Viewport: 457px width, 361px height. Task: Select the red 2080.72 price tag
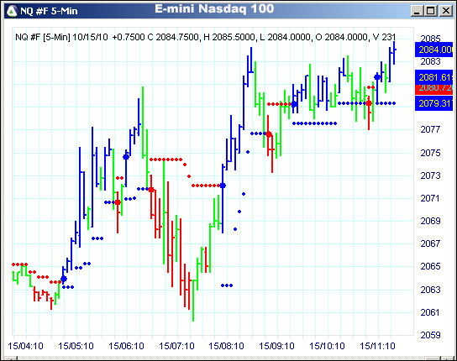coord(434,89)
